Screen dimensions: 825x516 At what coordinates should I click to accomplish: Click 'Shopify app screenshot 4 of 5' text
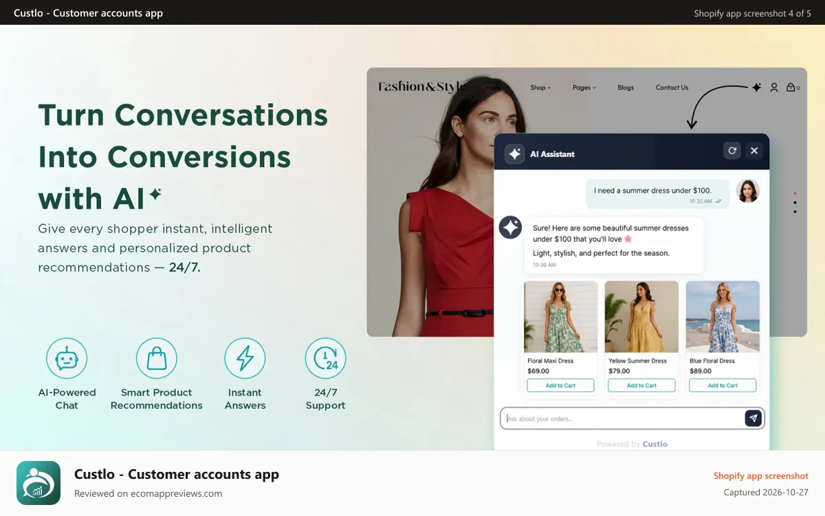(x=752, y=13)
